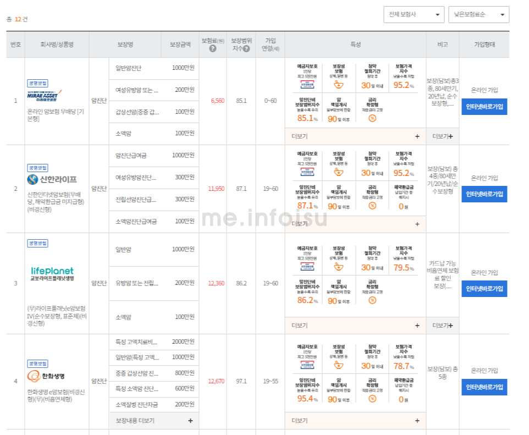This screenshot has width=529, height=435.
Task: Click 금리확정형 icon in 신한라이프 row
Action: coord(372,206)
